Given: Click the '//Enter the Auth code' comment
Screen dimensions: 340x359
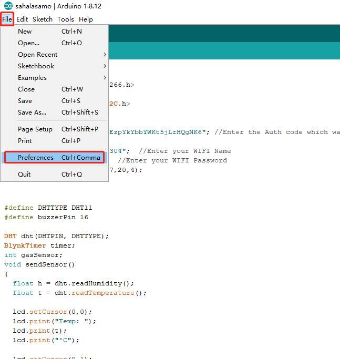Looking at the screenshot, I should pyautogui.click(x=277, y=132).
